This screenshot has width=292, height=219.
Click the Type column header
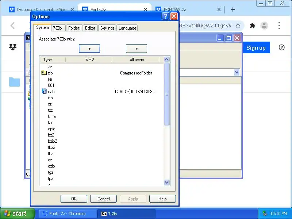(x=53, y=60)
